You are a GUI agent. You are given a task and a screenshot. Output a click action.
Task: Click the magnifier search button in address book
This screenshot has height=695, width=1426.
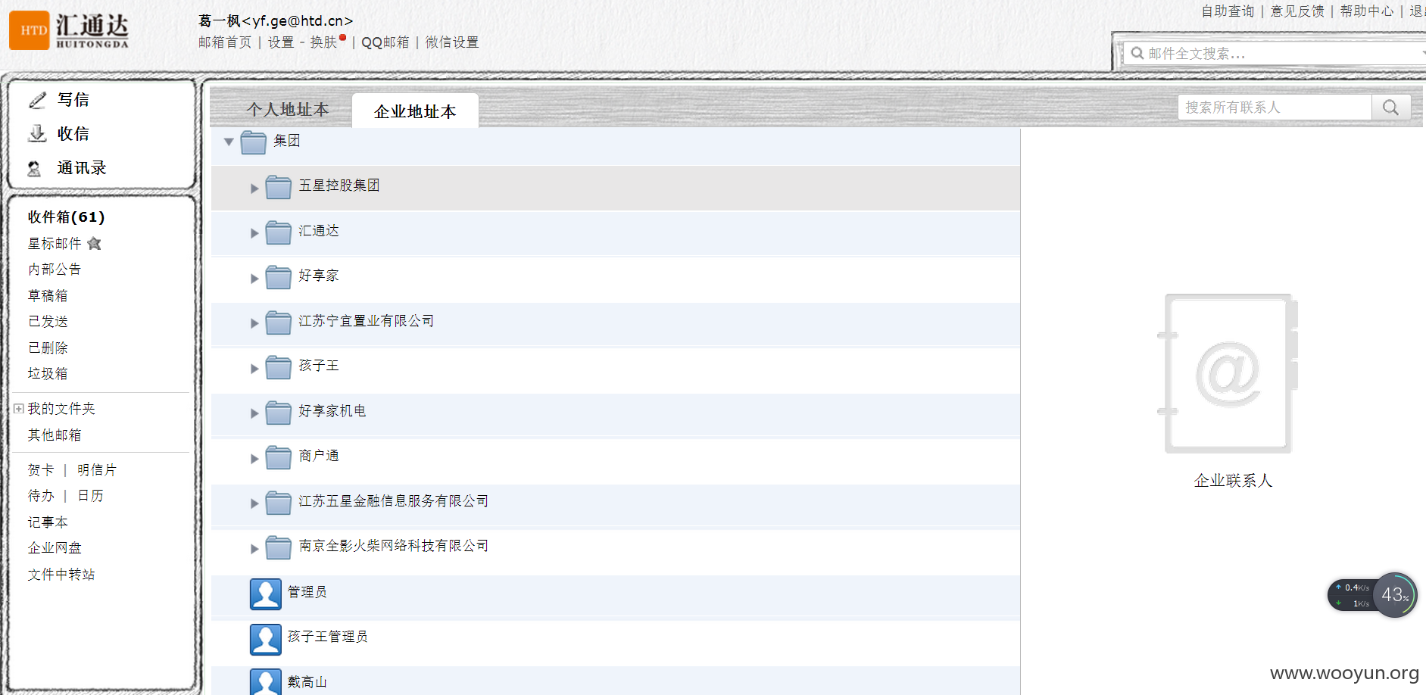[x=1391, y=108]
